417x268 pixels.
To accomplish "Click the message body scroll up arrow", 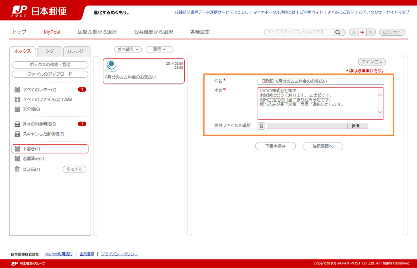I will click(380, 95).
